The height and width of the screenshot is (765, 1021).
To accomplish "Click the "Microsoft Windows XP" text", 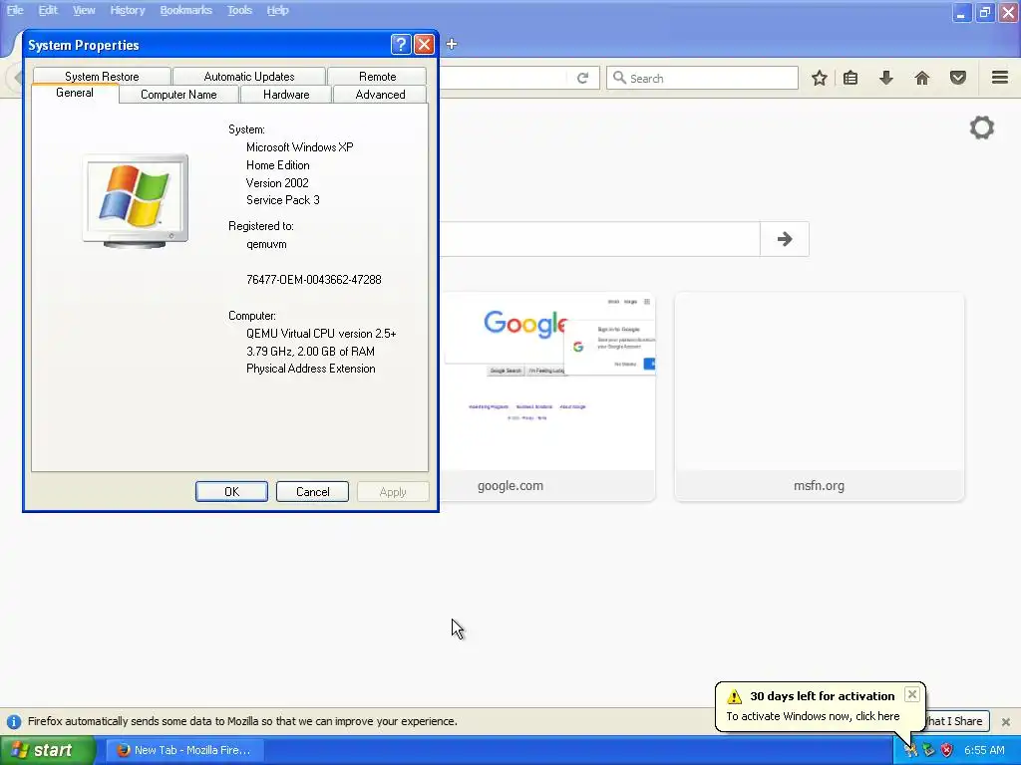I will coord(299,147).
